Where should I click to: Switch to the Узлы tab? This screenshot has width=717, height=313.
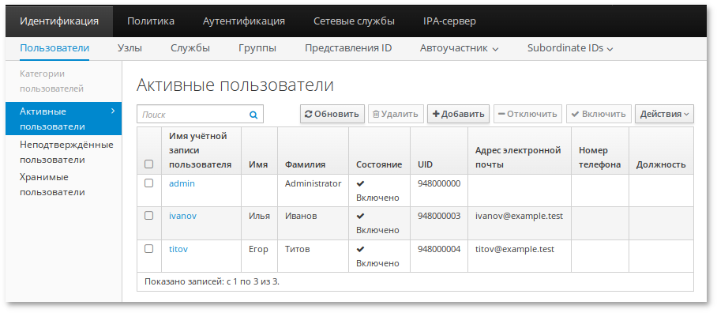tap(130, 48)
